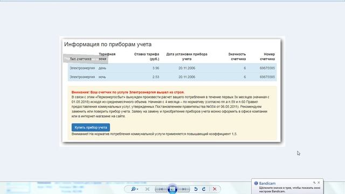This screenshot has height=194, width=345.
Task: Click the 'ночь' tariff zone cell
Action: click(x=102, y=77)
